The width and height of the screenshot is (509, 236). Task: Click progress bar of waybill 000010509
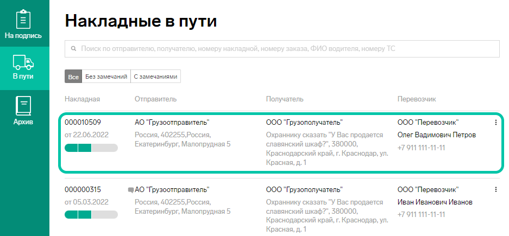[x=91, y=148]
